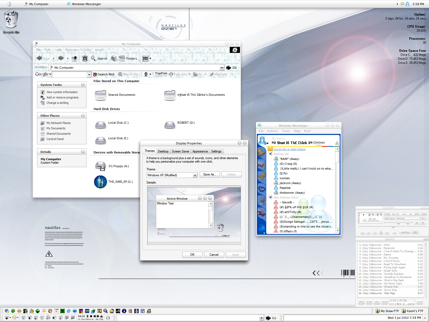Click the red car tab in Messenger sidebar
This screenshot has width=429, height=322.
pos(262,213)
